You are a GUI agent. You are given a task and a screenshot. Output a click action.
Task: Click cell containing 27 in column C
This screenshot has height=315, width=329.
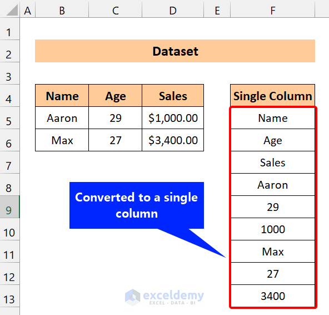coord(115,140)
